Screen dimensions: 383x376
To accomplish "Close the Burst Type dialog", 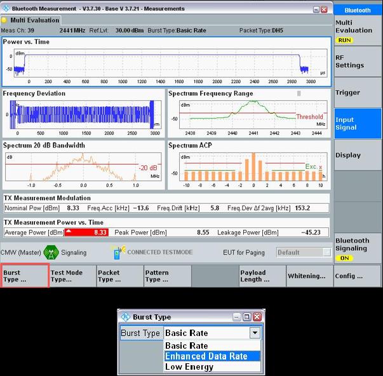I will click(x=257, y=317).
